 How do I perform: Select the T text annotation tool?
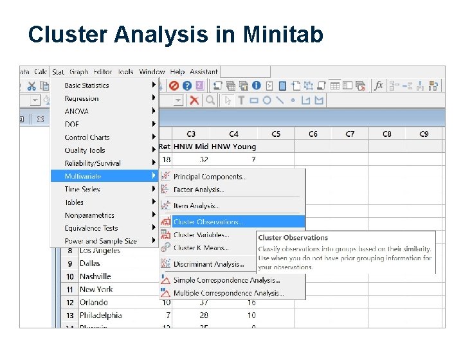point(241,100)
